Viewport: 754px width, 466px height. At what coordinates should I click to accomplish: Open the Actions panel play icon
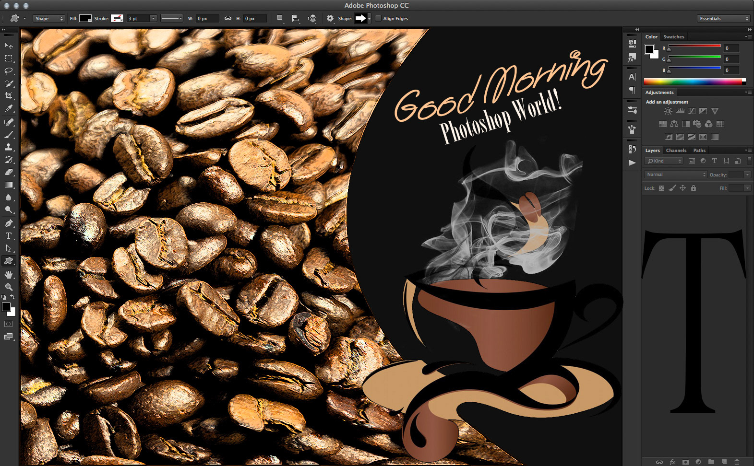(x=632, y=163)
